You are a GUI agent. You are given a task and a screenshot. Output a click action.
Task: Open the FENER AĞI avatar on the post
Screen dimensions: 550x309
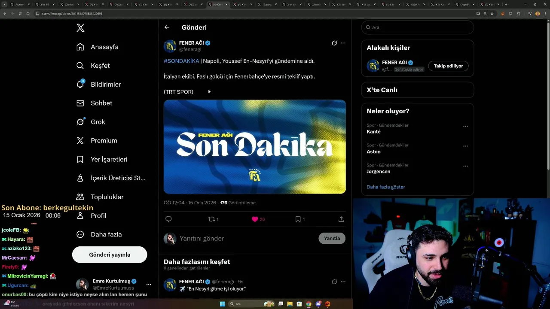pos(170,46)
